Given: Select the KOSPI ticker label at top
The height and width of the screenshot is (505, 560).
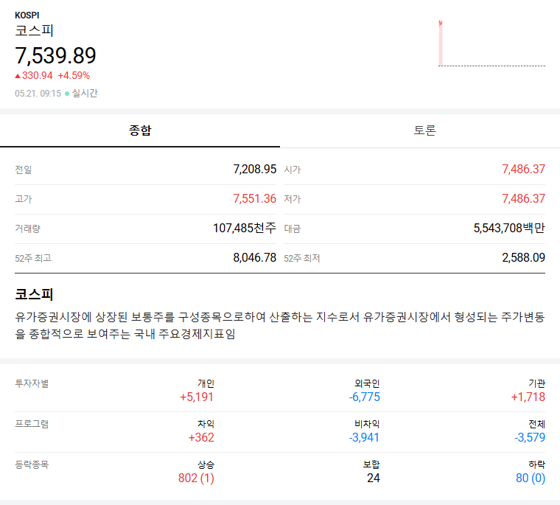Looking at the screenshot, I should pos(27,15).
